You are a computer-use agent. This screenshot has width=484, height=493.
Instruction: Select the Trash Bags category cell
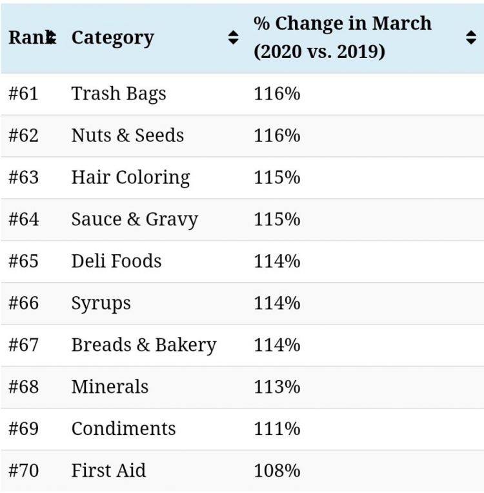pyautogui.click(x=119, y=94)
